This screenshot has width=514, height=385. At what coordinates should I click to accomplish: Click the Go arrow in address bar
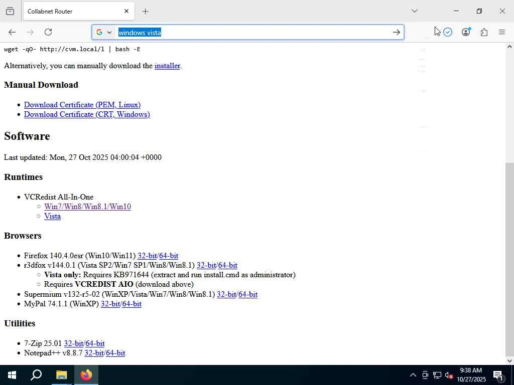(397, 33)
